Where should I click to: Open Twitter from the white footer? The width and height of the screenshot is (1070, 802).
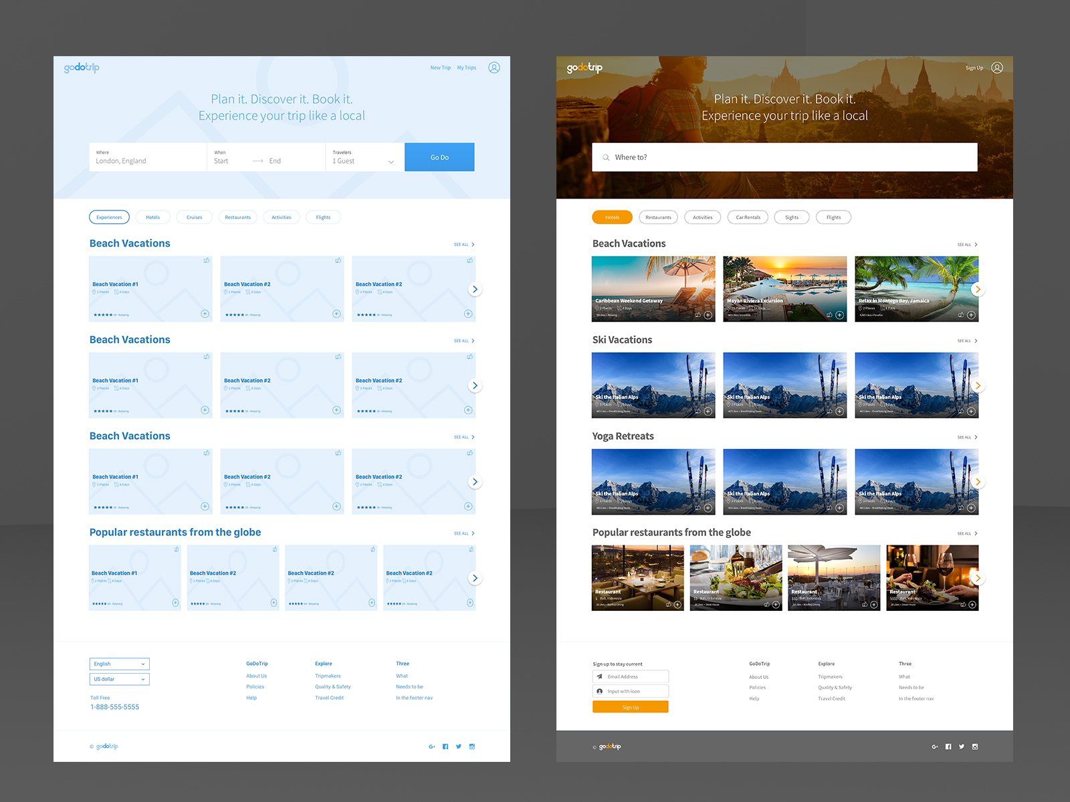459,747
